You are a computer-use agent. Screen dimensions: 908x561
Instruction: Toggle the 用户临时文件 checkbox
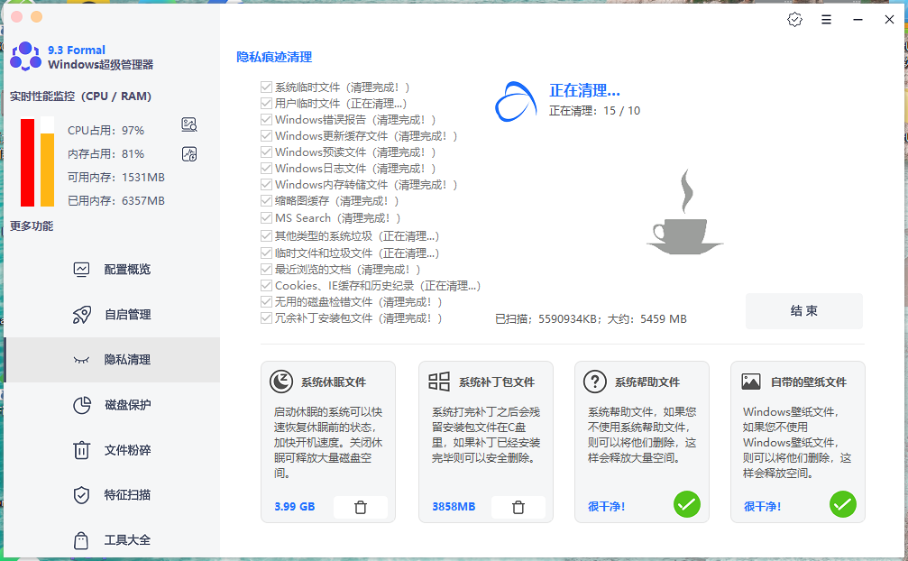[266, 103]
